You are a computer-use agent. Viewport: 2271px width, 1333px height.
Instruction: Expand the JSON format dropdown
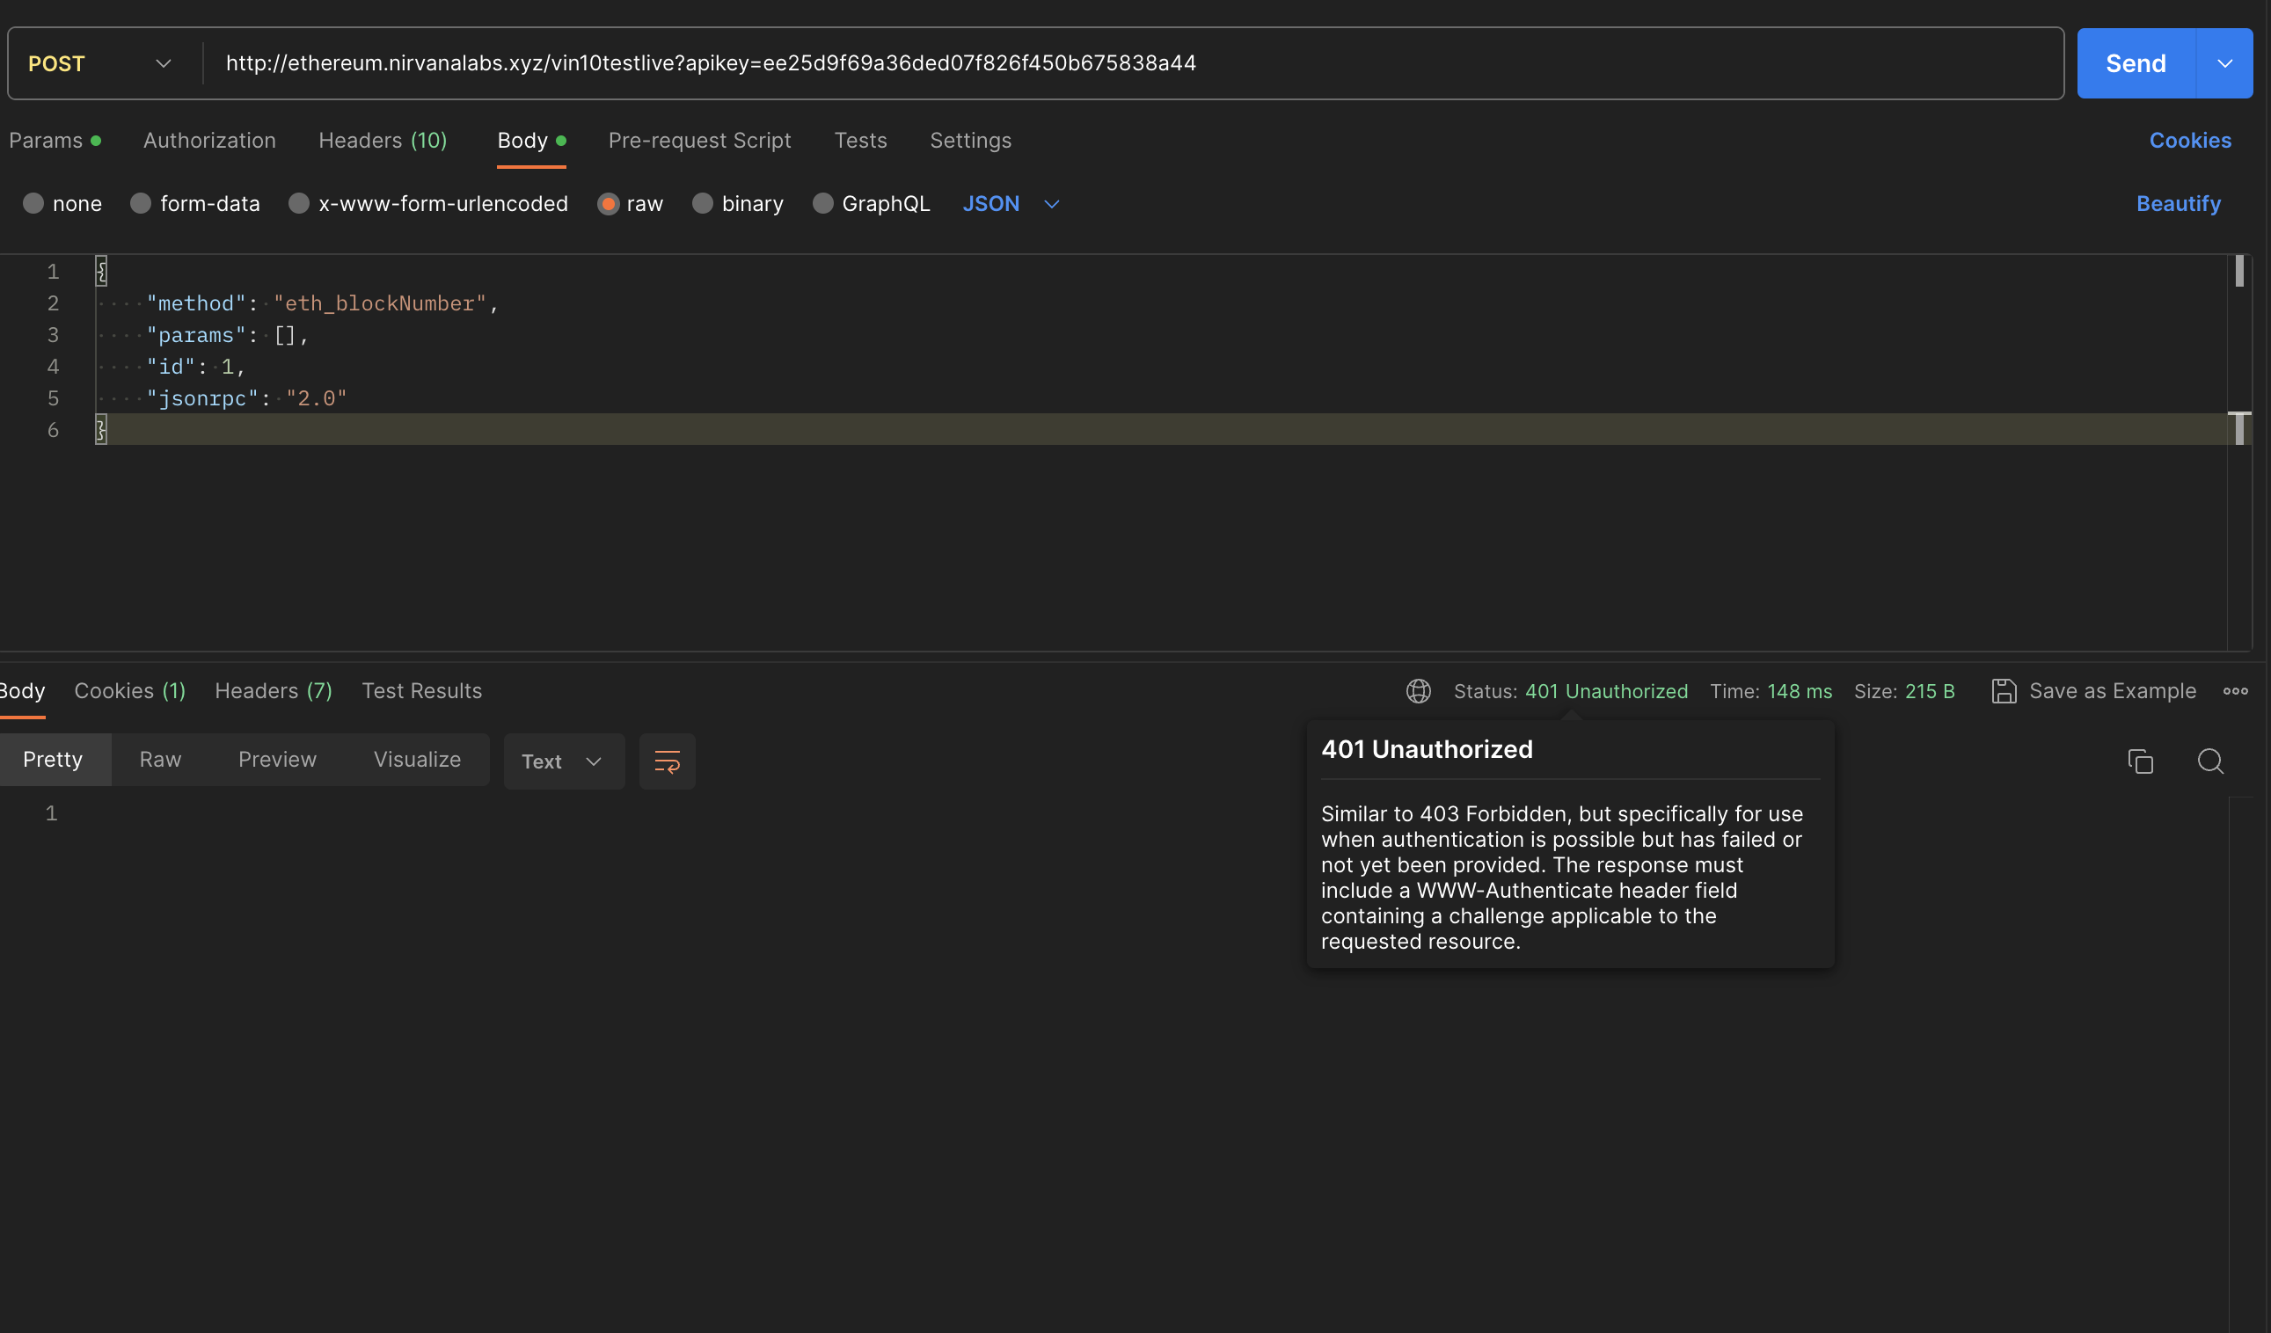point(1011,203)
